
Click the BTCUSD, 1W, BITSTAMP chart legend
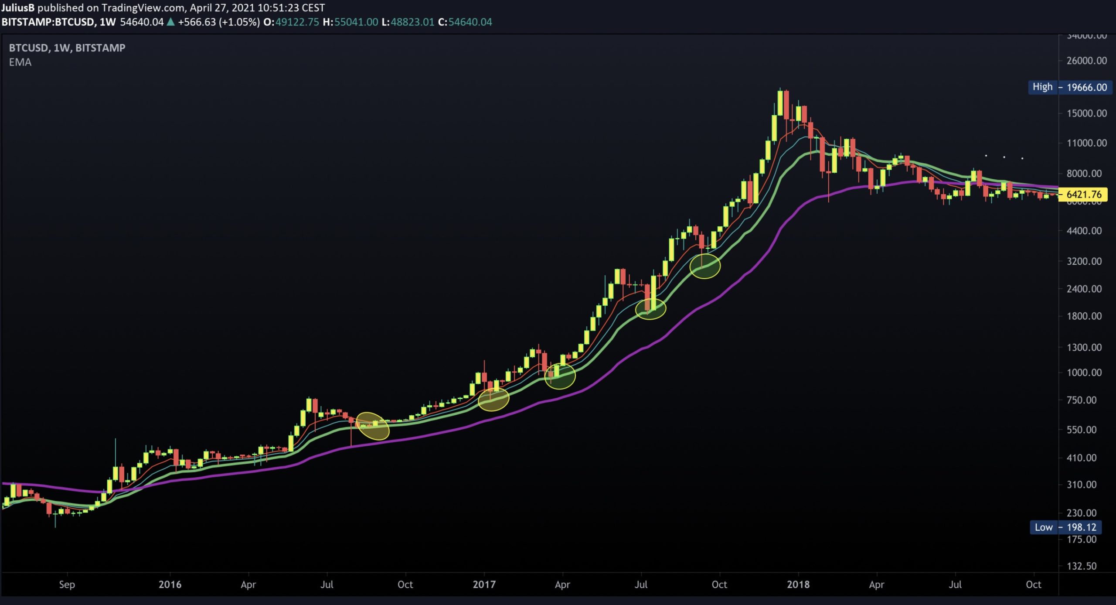point(67,48)
